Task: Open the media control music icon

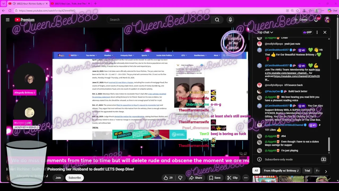Action: 304,11
